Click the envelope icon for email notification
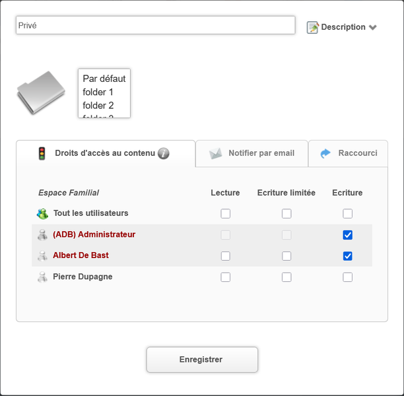 click(216, 153)
